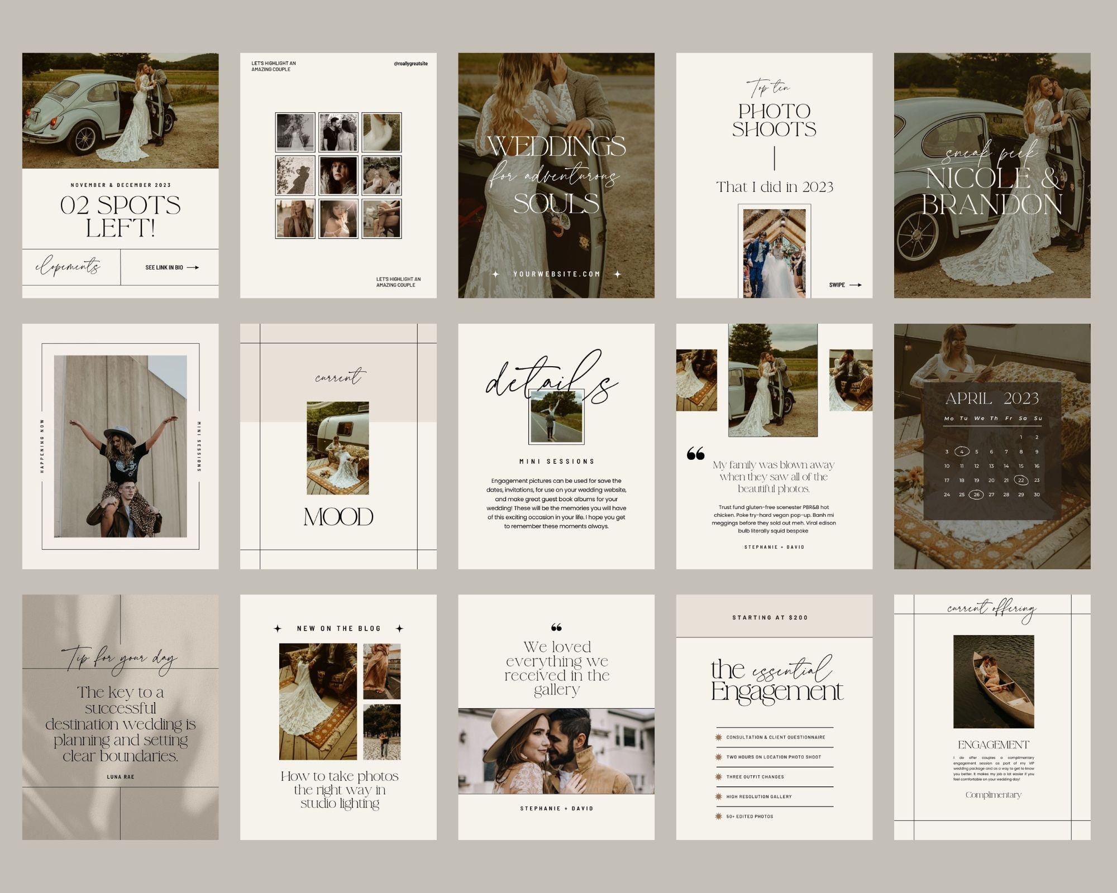Click the burst icon beside THREE OUTFIT CHANGES
This screenshot has width=1117, height=893.
[x=720, y=776]
